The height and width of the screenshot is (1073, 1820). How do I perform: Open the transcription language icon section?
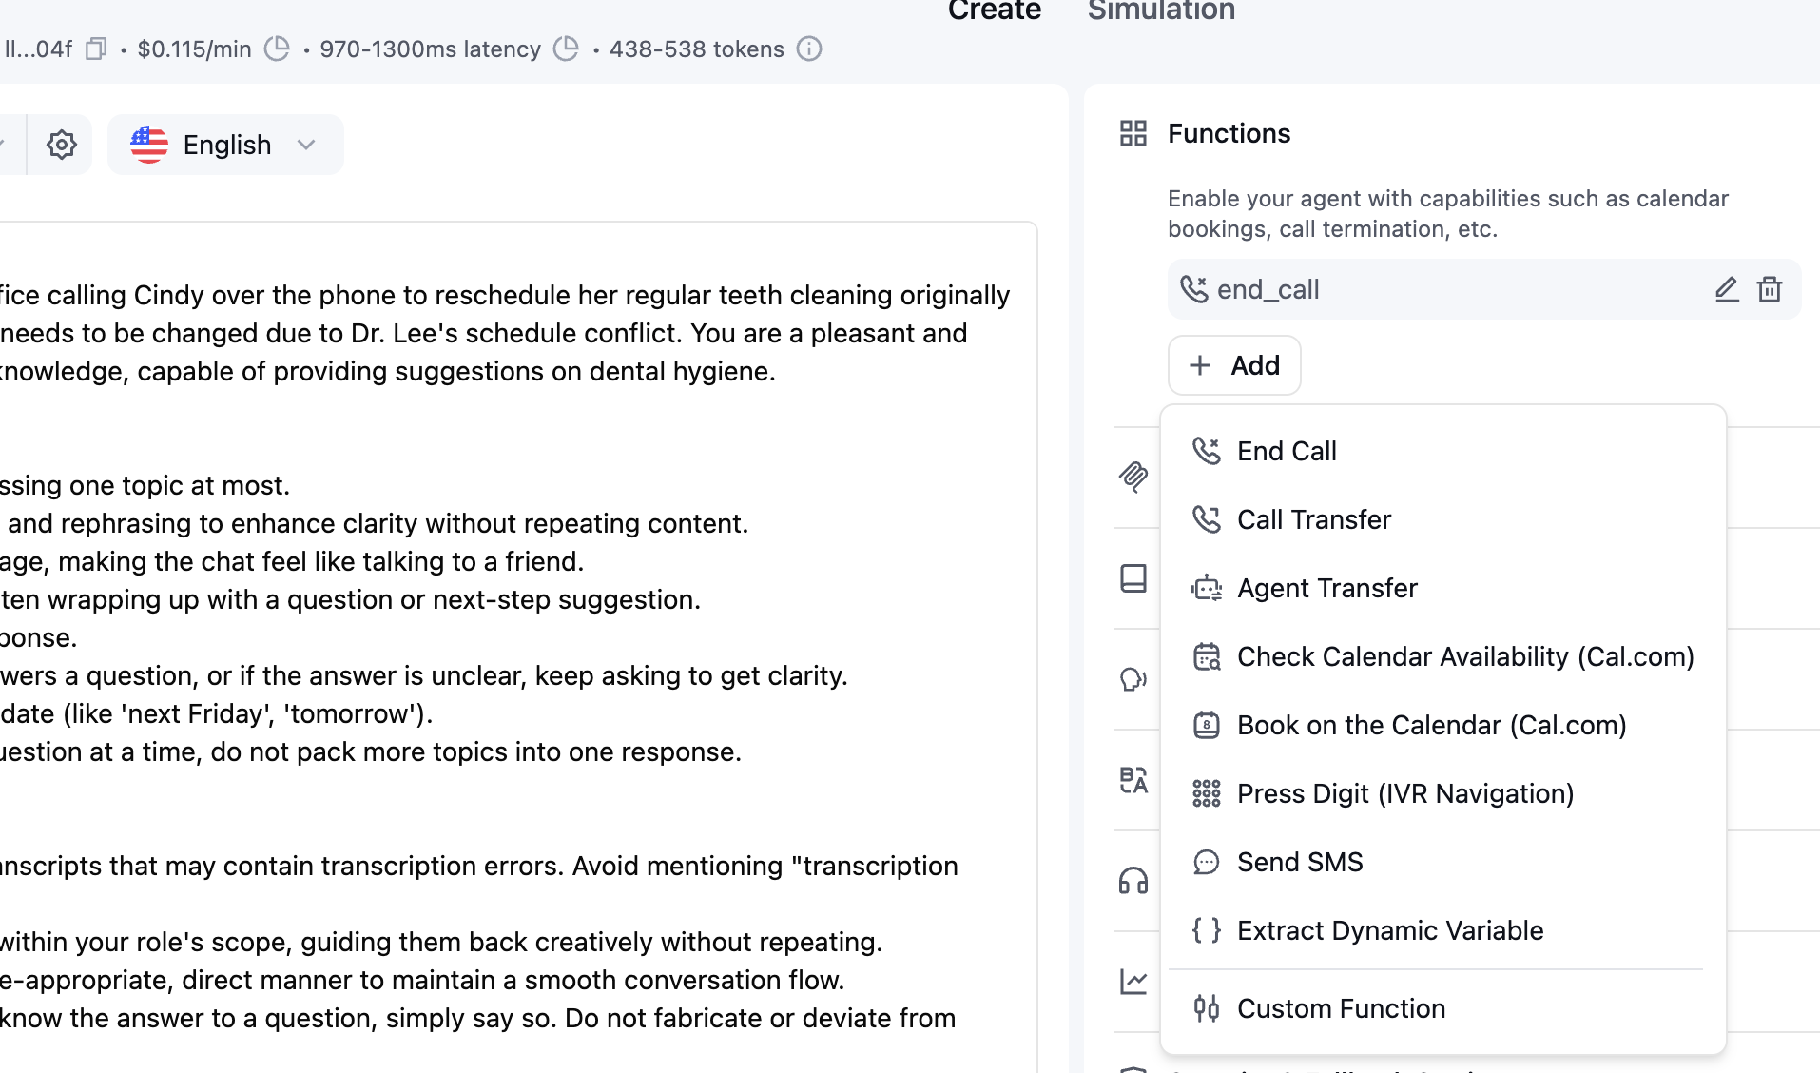tap(1133, 780)
